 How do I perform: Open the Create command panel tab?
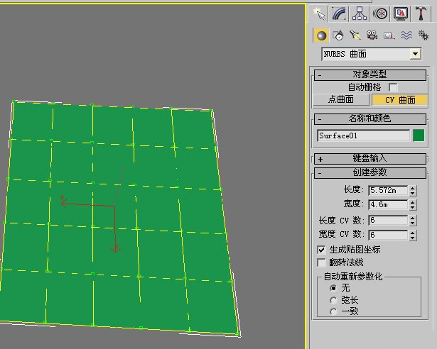[x=318, y=13]
